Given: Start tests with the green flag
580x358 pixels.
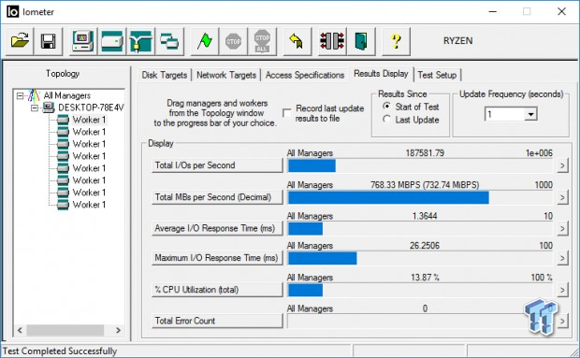Looking at the screenshot, I should (205, 41).
